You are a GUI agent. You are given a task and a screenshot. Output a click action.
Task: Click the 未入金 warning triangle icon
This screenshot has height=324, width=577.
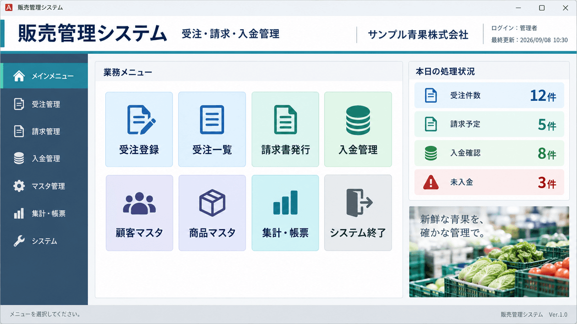[431, 182]
